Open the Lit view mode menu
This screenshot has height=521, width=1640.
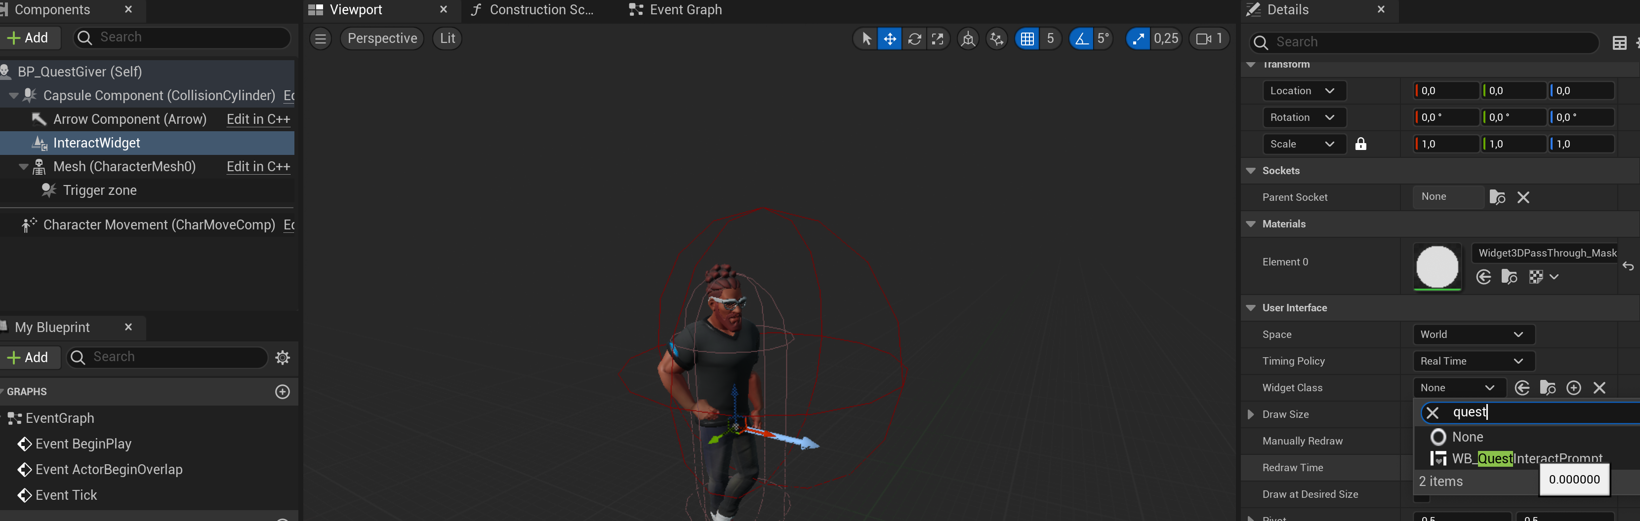pos(448,39)
